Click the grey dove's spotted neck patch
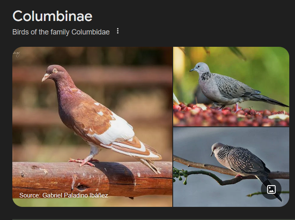Image resolution: width=295 pixels, height=220 pixels. (206, 76)
